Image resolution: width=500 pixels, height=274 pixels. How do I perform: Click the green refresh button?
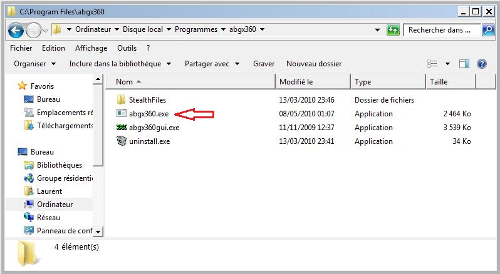393,30
